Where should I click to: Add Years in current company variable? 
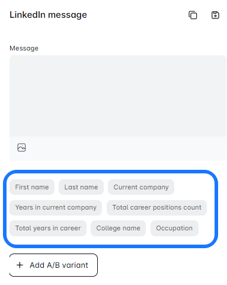click(x=56, y=207)
